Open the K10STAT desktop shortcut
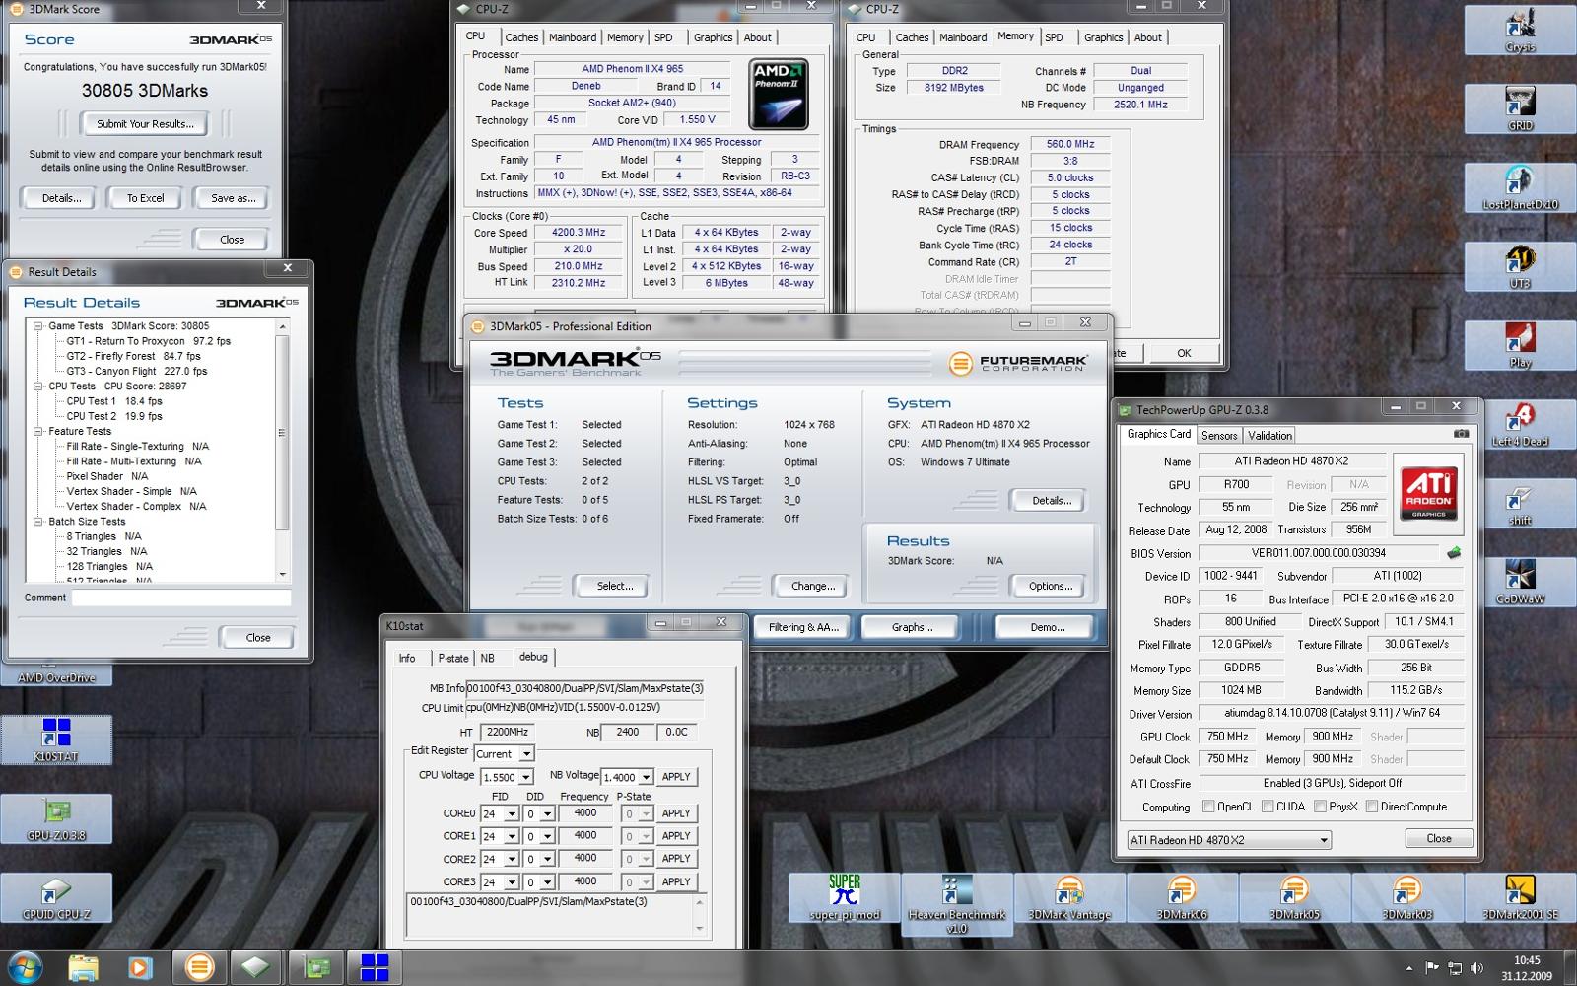The width and height of the screenshot is (1577, 986). pyautogui.click(x=56, y=740)
